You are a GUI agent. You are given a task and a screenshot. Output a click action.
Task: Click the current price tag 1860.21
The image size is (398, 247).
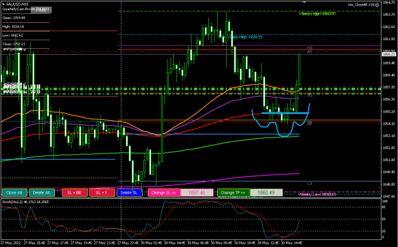389,54
